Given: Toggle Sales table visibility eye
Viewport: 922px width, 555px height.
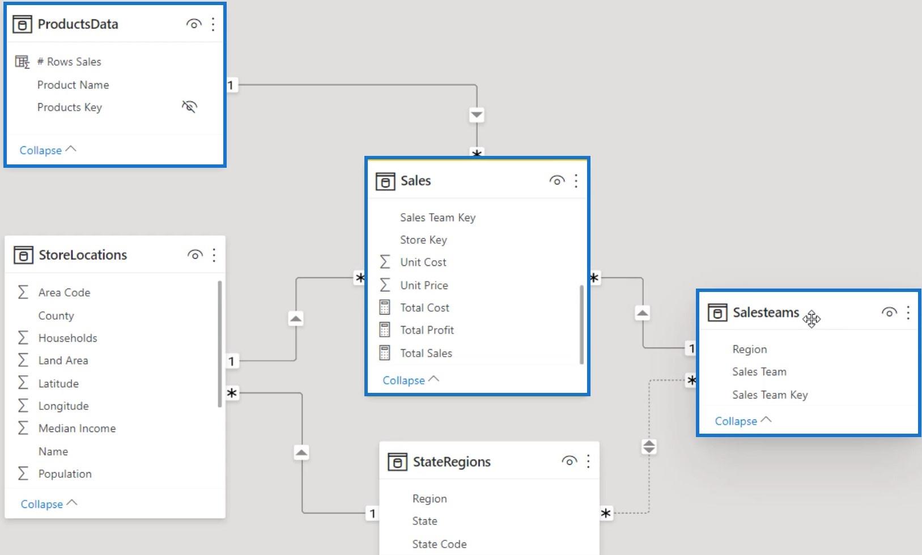Looking at the screenshot, I should click(557, 181).
